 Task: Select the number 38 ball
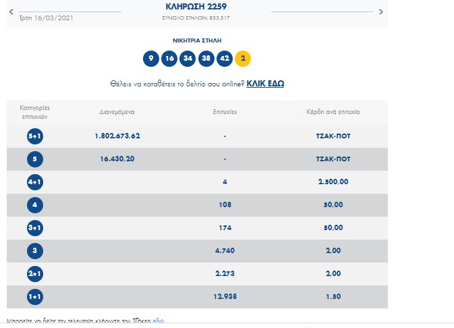click(x=206, y=59)
